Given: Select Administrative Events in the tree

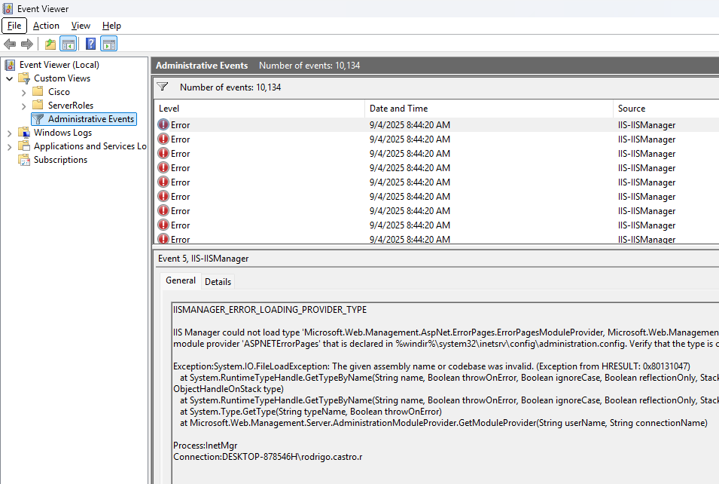Looking at the screenshot, I should point(84,119).
